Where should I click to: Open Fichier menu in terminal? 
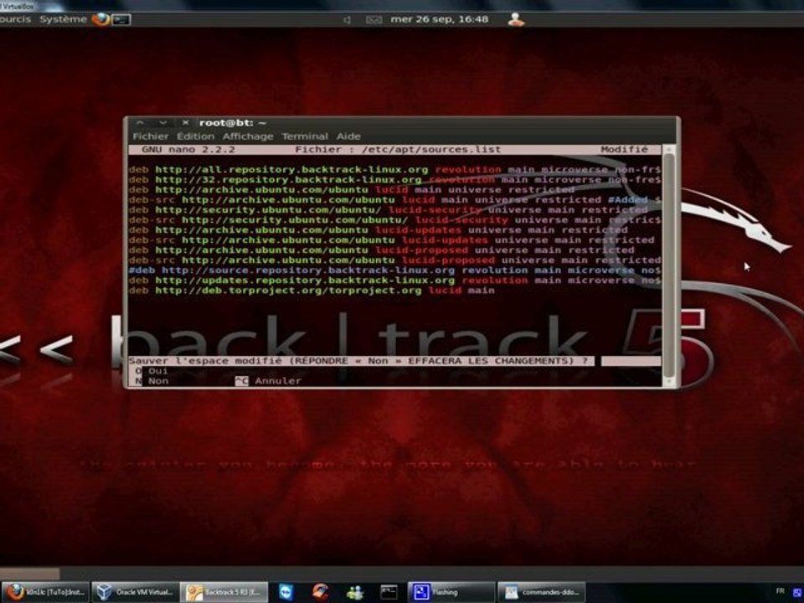click(x=150, y=137)
